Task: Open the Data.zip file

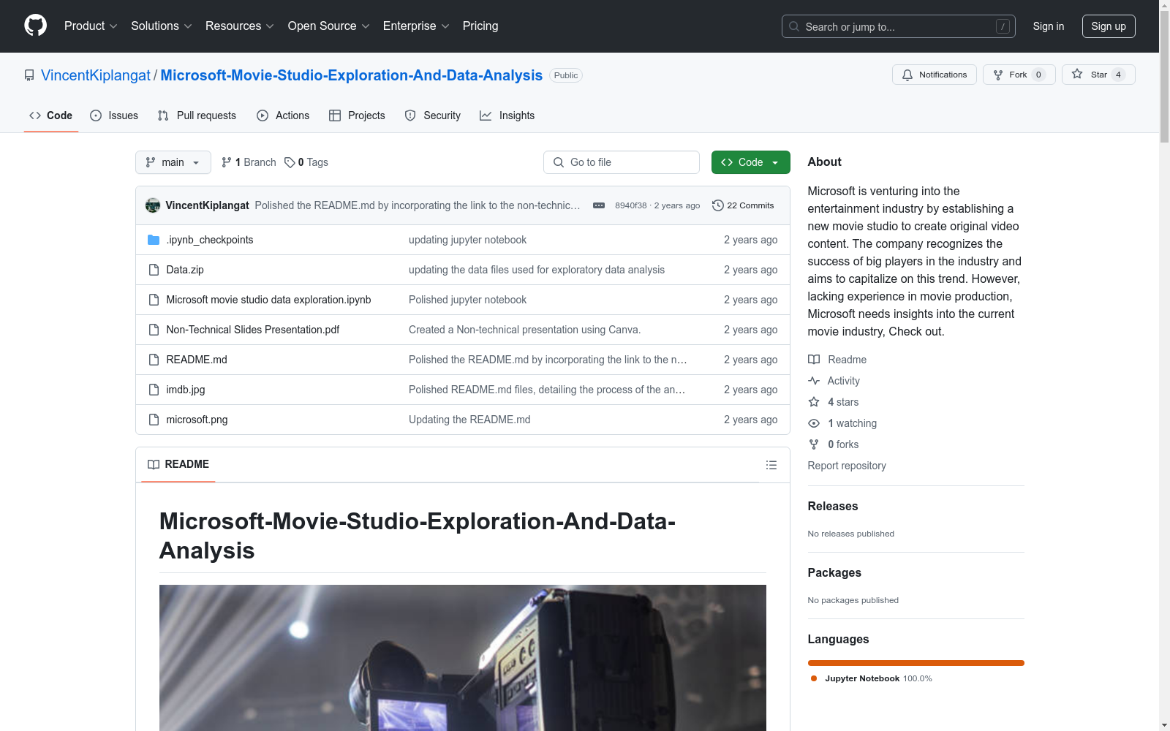Action: (x=185, y=270)
